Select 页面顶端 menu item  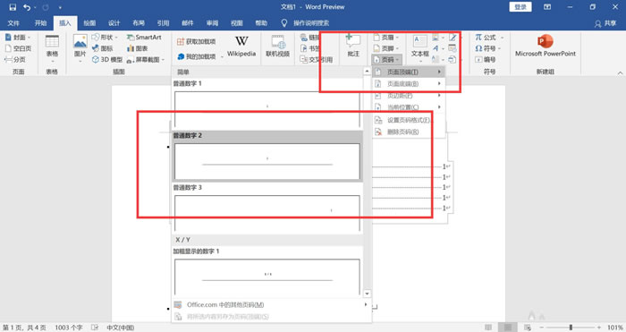(x=409, y=72)
